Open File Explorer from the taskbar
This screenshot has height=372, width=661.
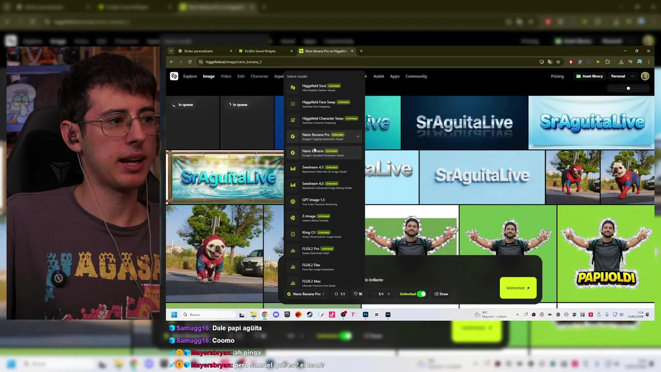pos(253,315)
